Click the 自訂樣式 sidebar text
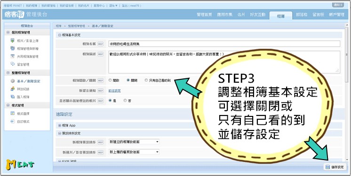Image resolution: width=351 pixels, height=176 pixels. 23,122
